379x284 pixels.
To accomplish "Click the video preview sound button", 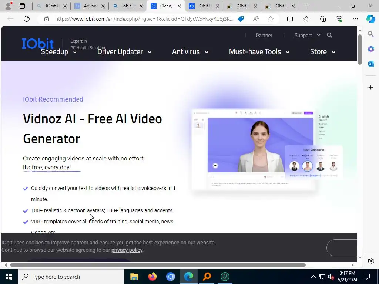I will pos(215,166).
